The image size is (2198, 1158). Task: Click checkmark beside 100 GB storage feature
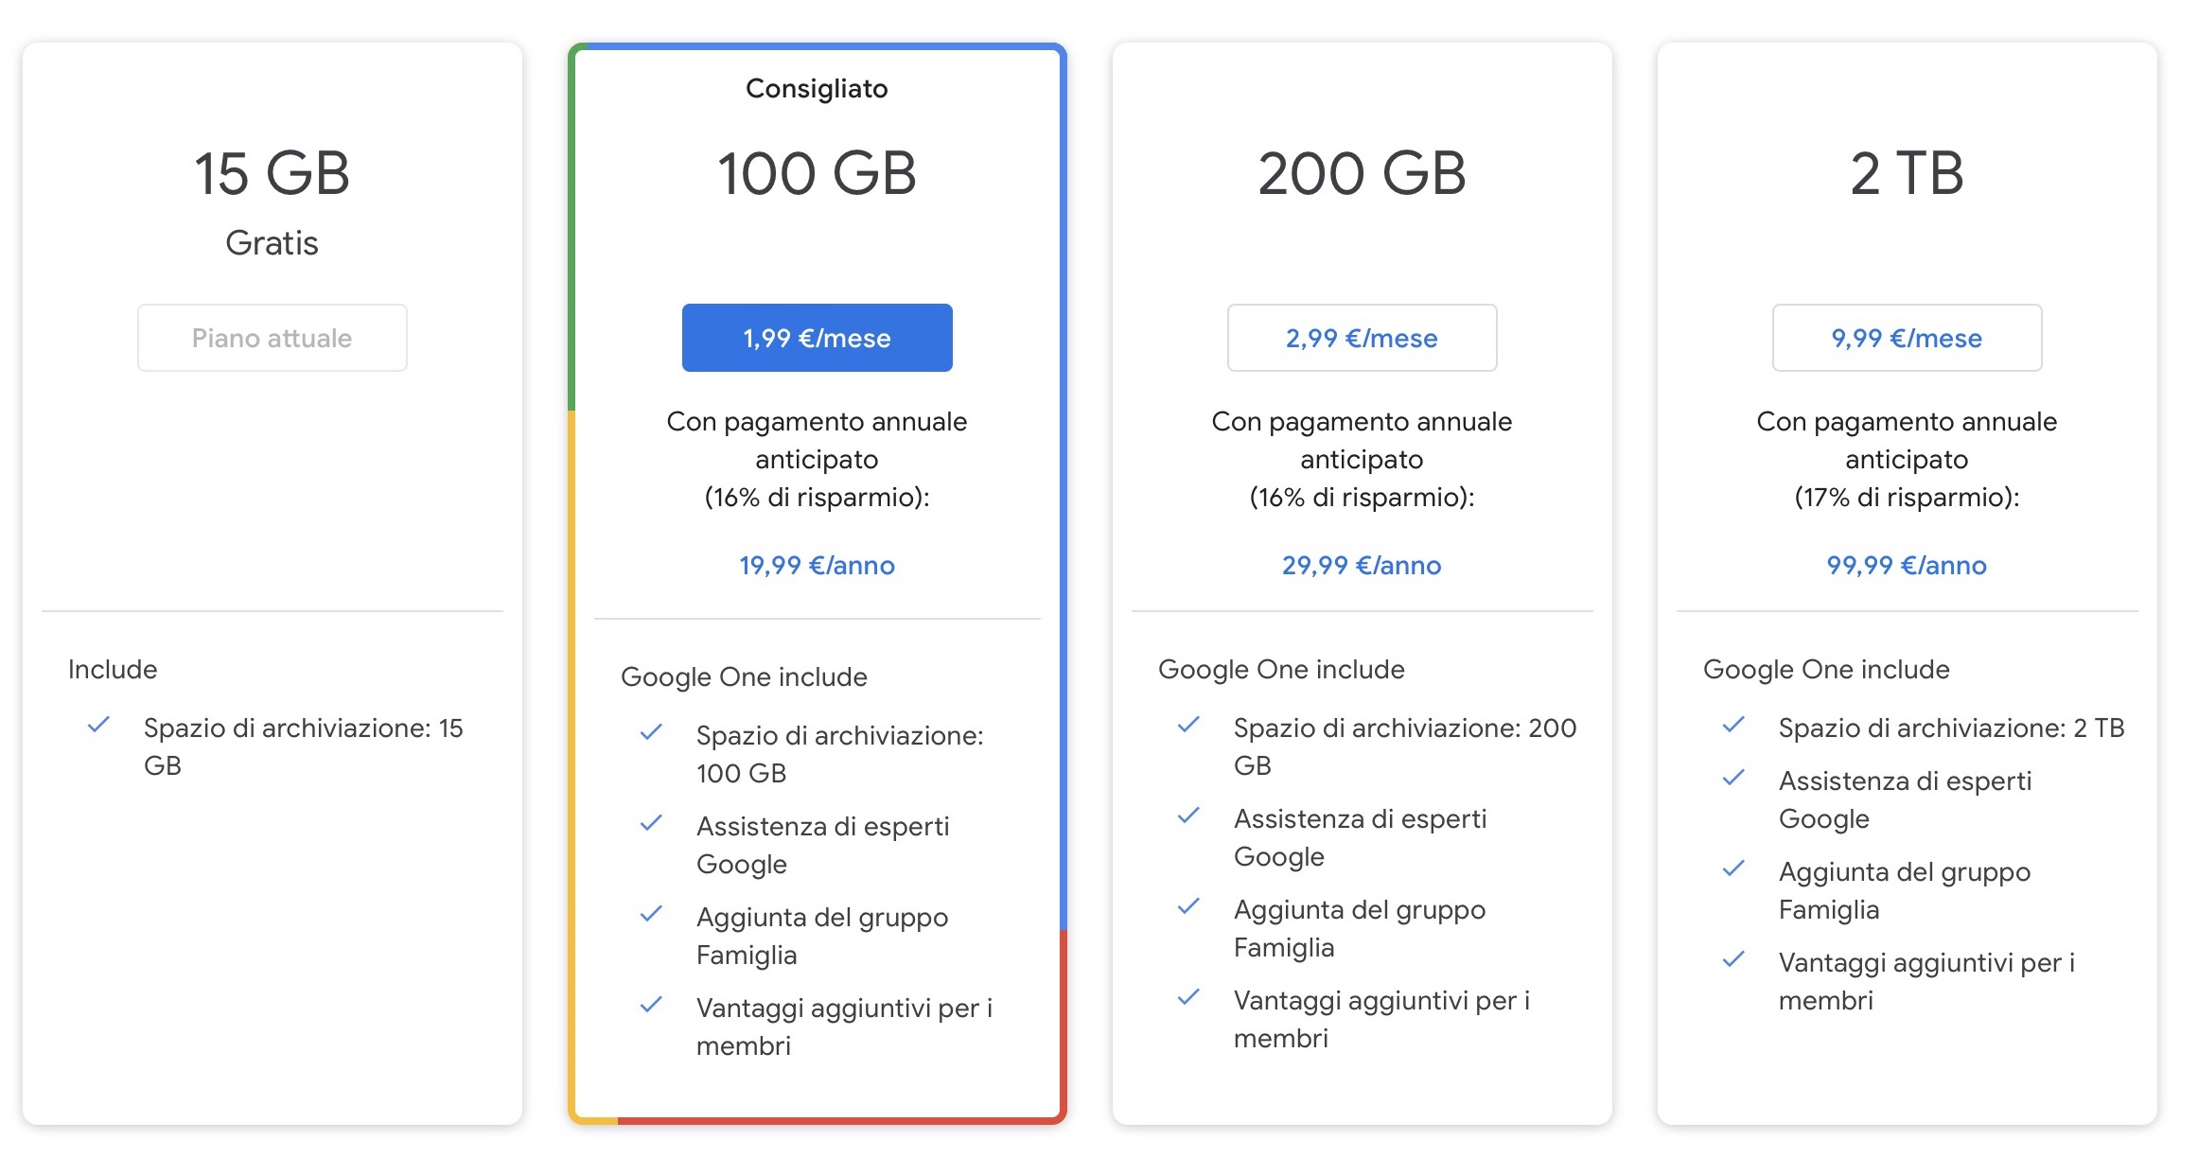(x=651, y=732)
